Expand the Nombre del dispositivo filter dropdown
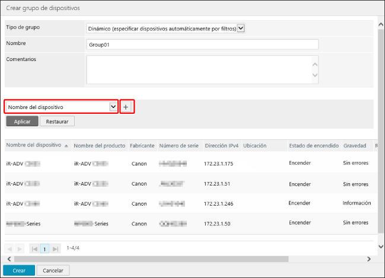 [x=113, y=107]
